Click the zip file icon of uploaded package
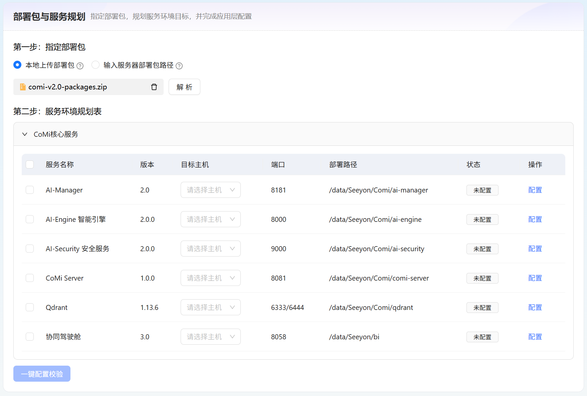587x396 pixels. pyautogui.click(x=23, y=87)
